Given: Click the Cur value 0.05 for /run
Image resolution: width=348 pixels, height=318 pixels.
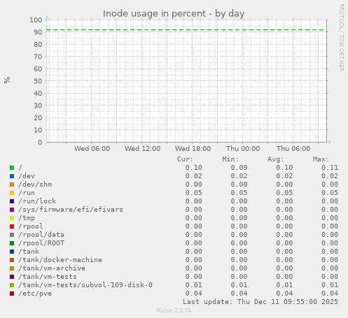Looking at the screenshot, I should pos(194,193).
